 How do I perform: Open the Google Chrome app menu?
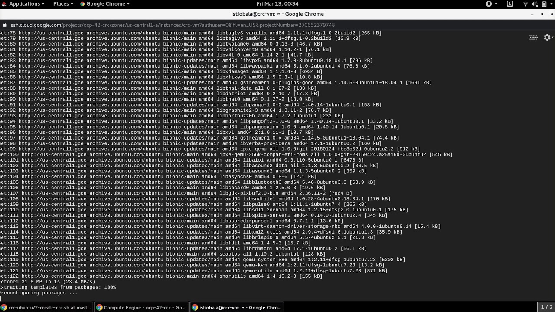[105, 3]
